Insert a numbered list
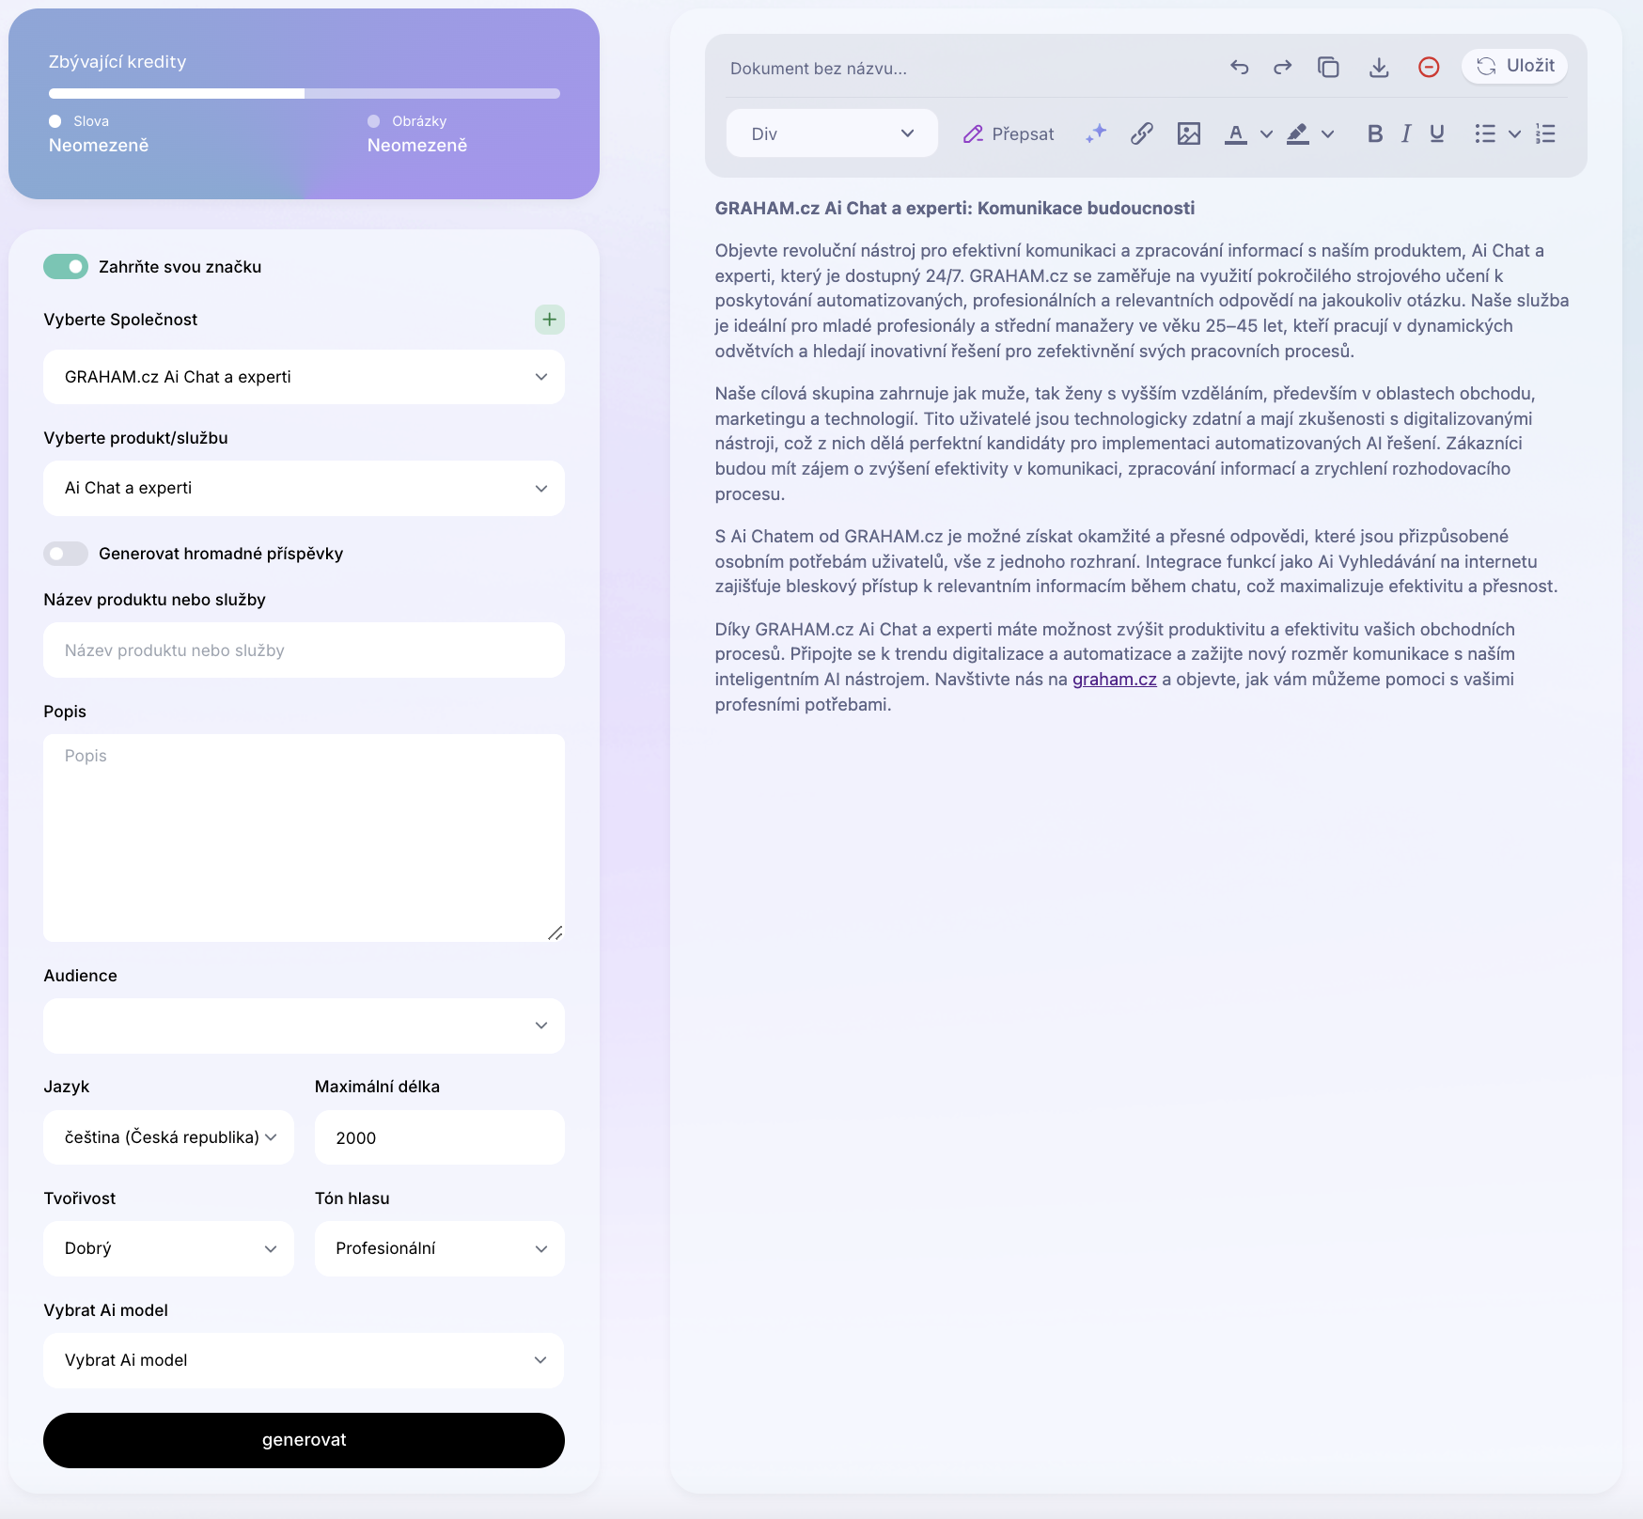Viewport: 1643px width, 1519px height. [1546, 133]
